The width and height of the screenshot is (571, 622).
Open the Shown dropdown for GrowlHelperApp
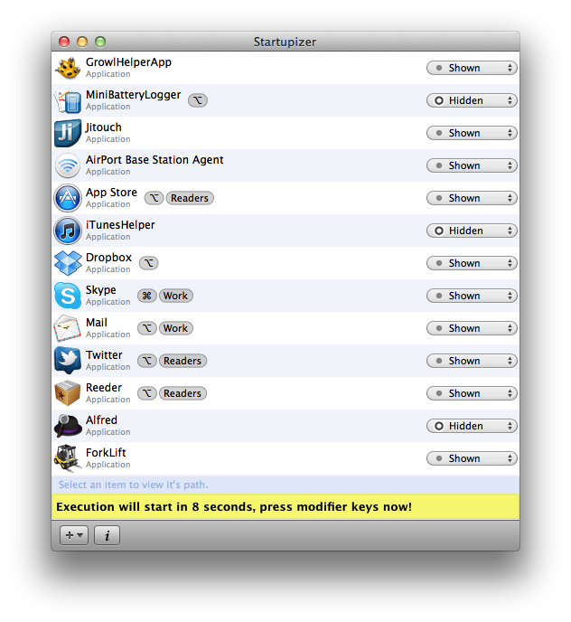(x=471, y=68)
